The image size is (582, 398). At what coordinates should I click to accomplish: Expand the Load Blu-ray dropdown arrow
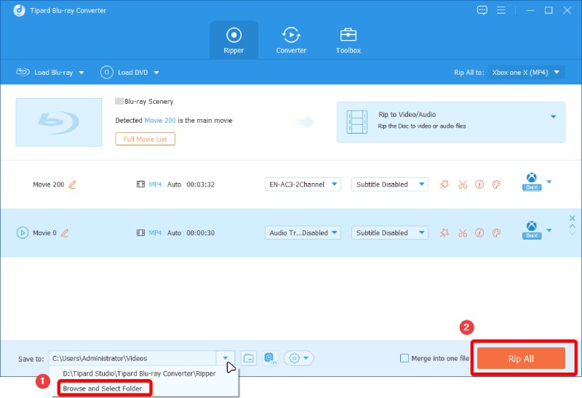pyautogui.click(x=81, y=73)
